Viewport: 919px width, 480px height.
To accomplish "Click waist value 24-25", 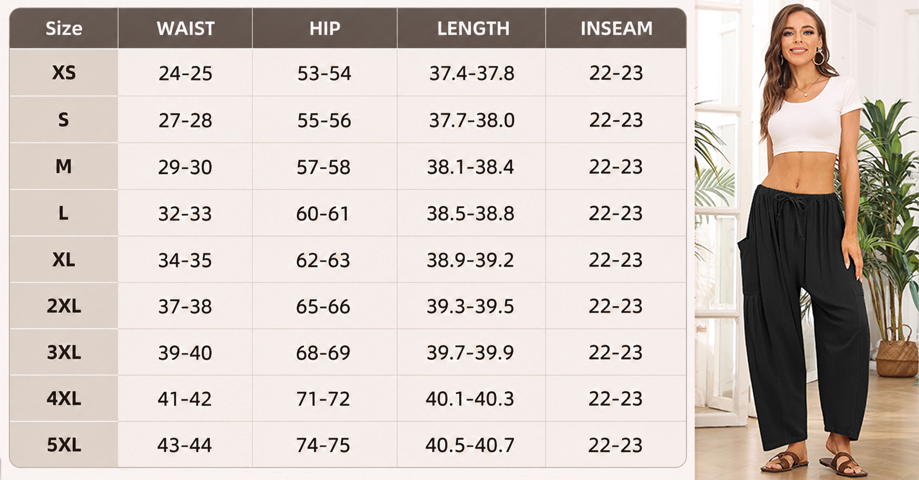I will click(x=185, y=74).
